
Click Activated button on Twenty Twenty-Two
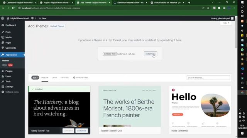(x=68, y=131)
